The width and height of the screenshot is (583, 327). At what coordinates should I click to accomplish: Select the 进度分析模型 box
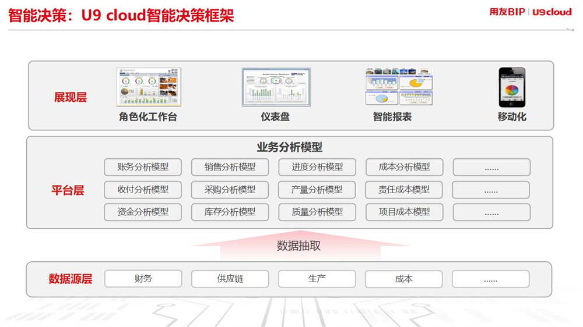pyautogui.click(x=317, y=167)
